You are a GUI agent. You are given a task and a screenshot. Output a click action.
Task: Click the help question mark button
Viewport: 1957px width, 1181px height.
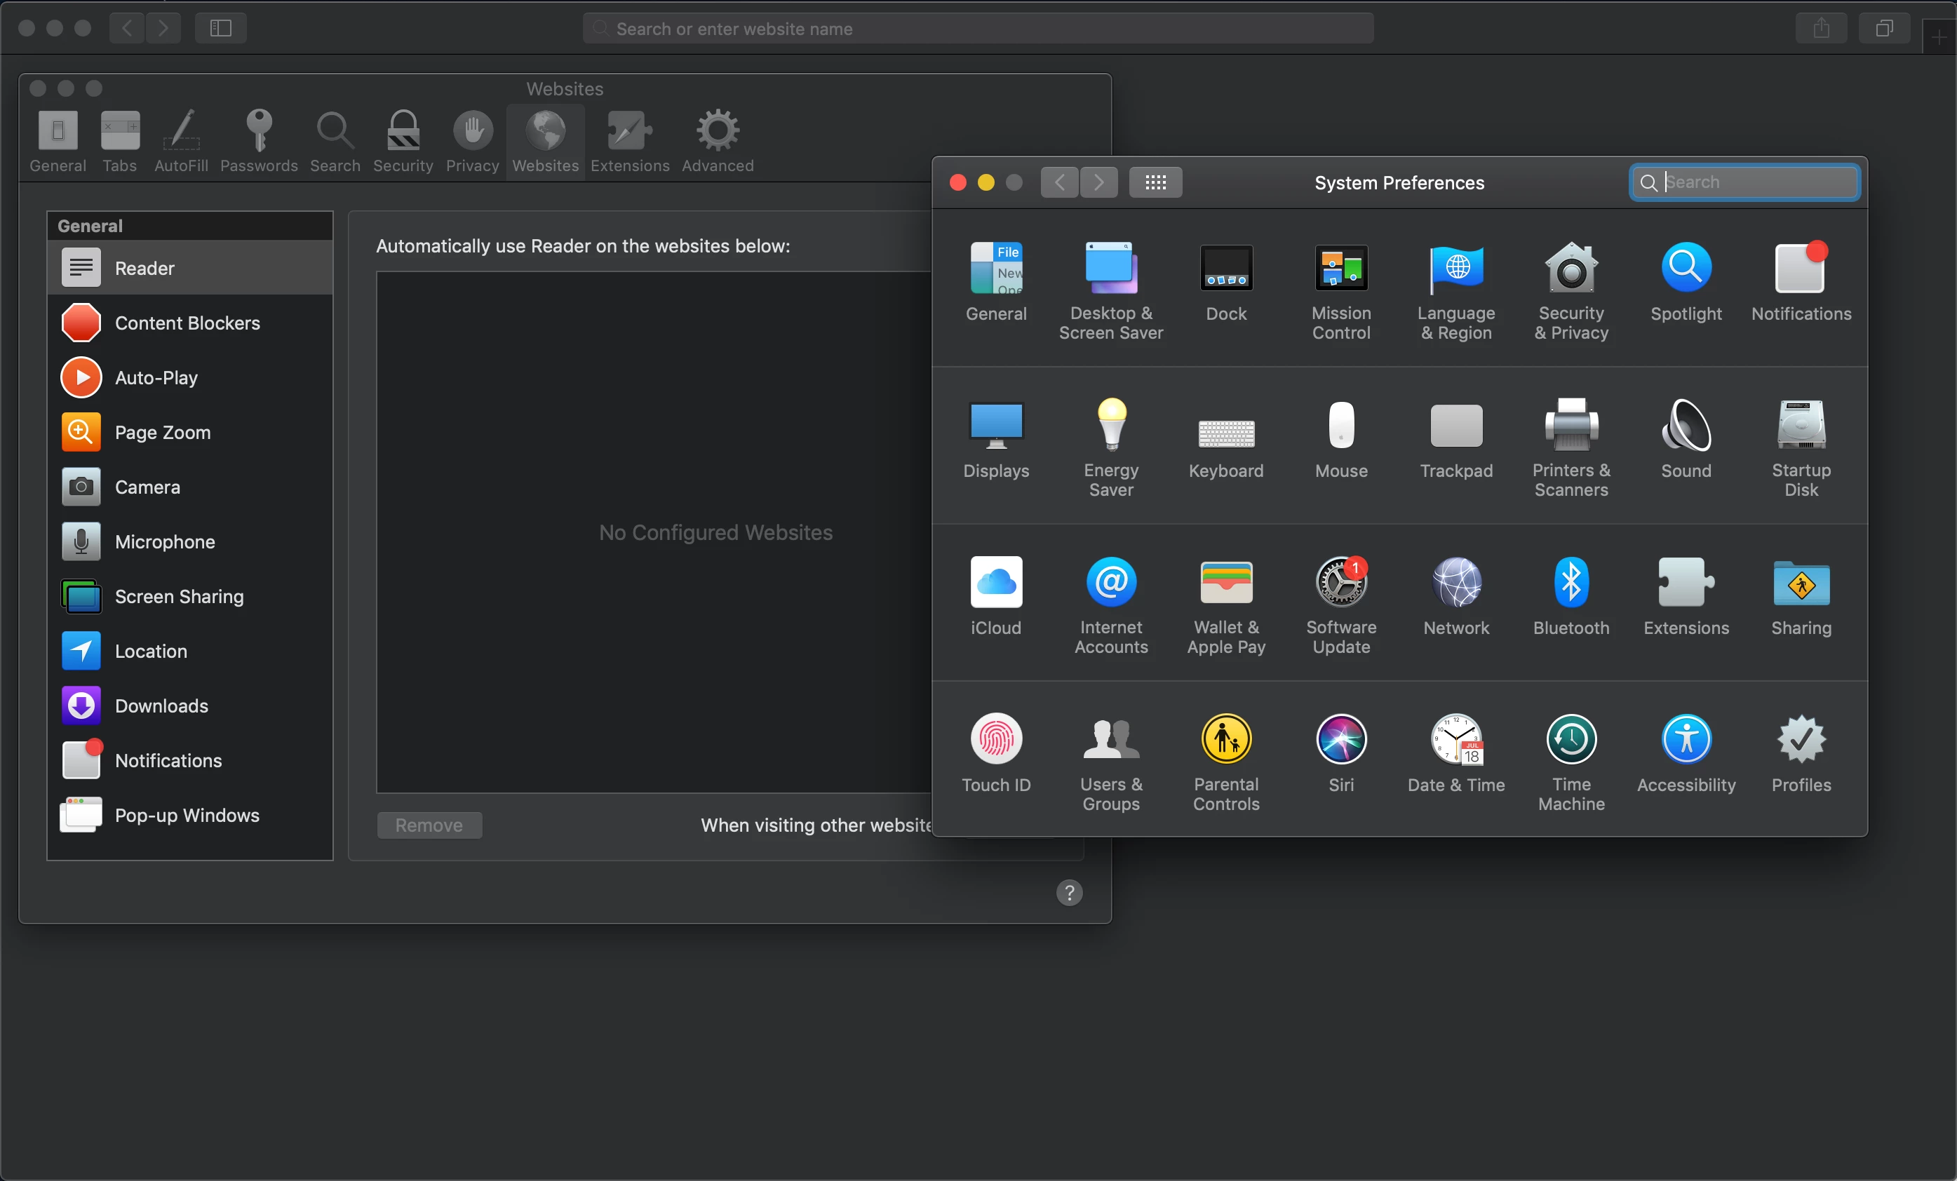tap(1069, 893)
